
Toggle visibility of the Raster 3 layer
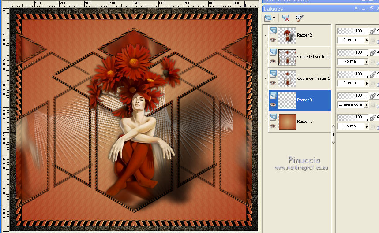[x=273, y=104]
